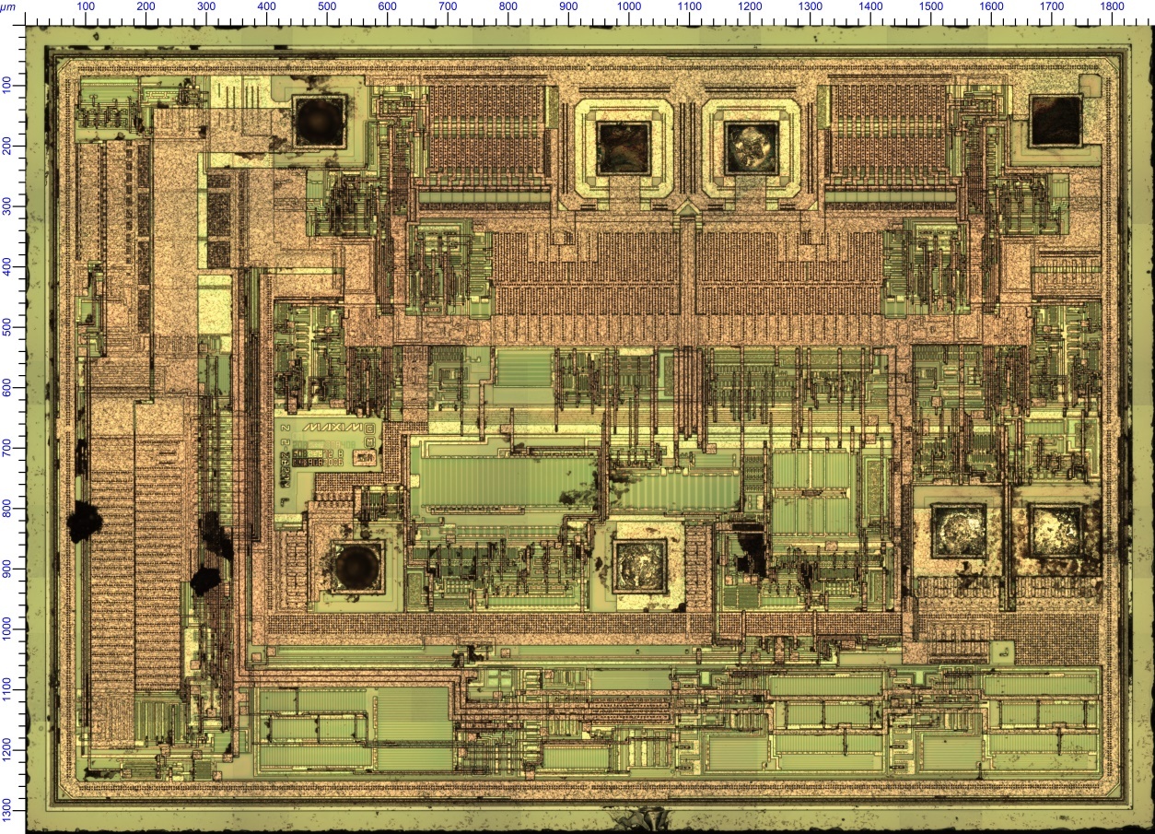Click the µm unit label
Screen dimensions: 1155x834
[7, 6]
